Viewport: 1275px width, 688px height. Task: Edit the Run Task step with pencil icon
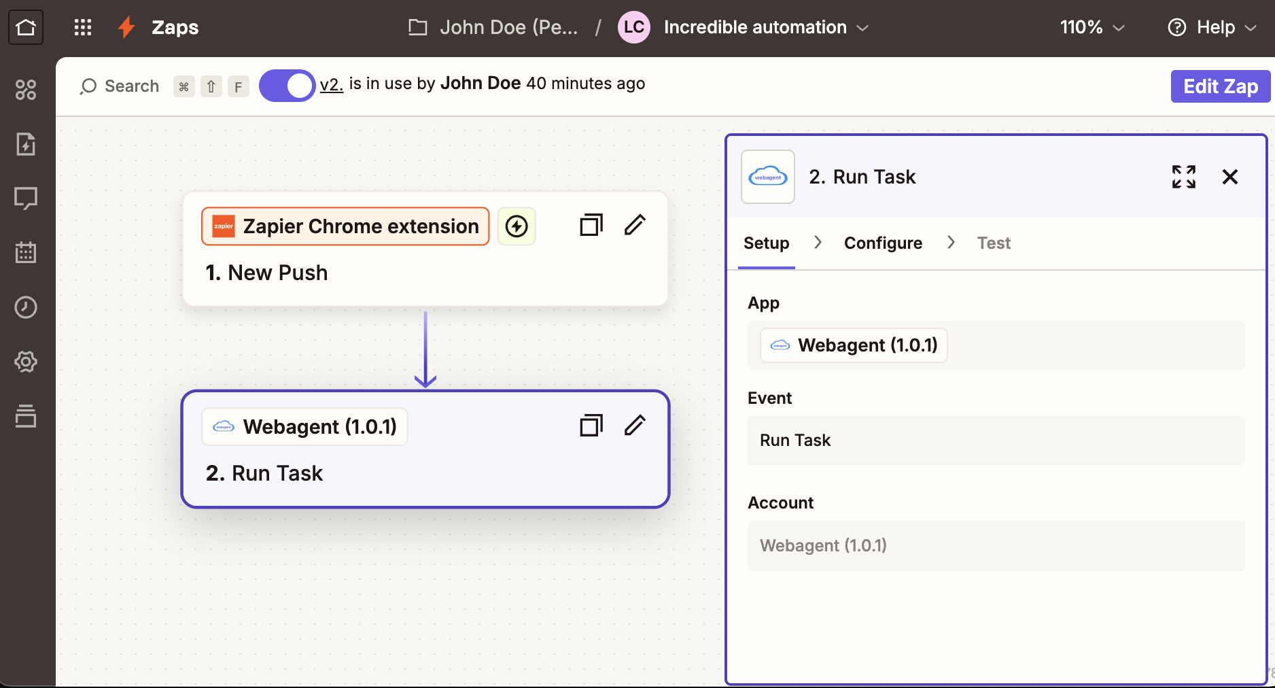635,425
